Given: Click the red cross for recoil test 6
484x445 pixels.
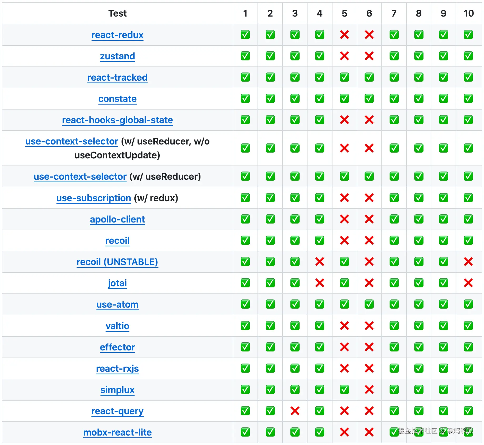Looking at the screenshot, I should click(369, 240).
